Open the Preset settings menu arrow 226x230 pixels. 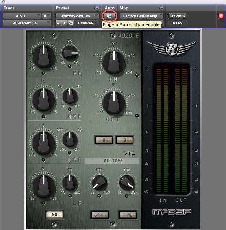[x=96, y=8]
